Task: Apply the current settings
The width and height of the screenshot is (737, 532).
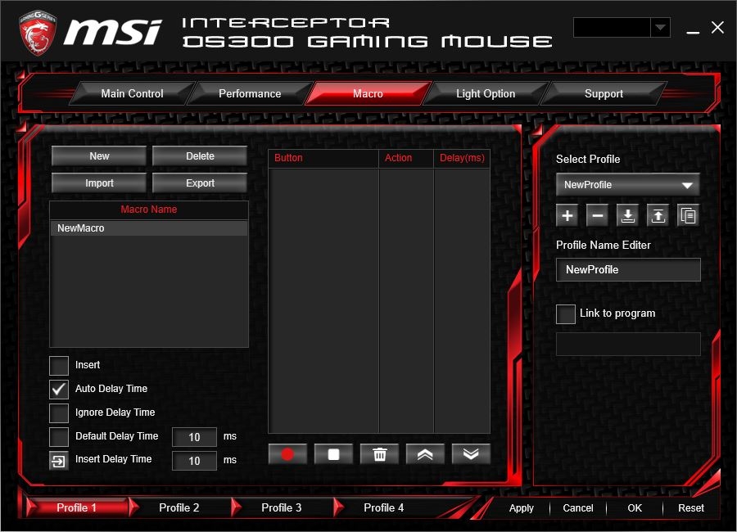Action: (522, 508)
